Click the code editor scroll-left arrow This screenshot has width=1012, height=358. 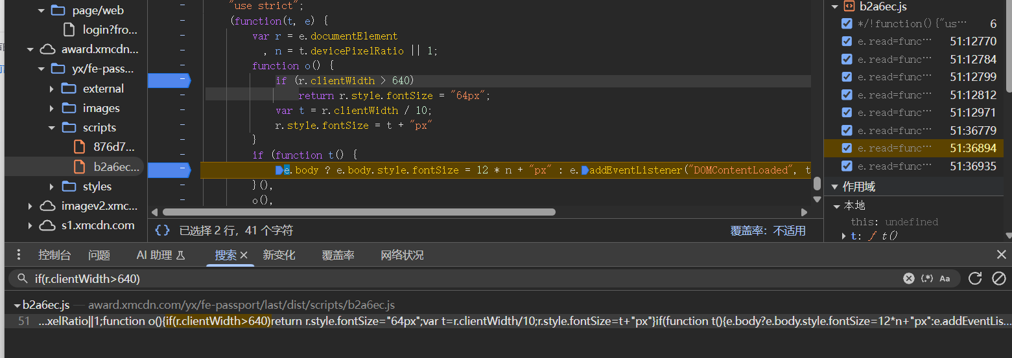pos(154,212)
